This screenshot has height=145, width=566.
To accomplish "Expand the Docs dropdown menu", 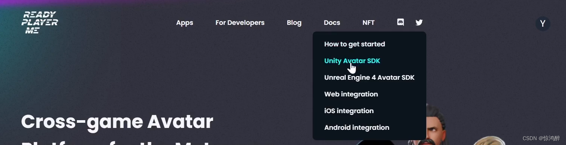I will 332,23.
